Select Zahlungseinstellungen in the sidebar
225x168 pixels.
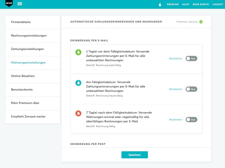point(33,50)
